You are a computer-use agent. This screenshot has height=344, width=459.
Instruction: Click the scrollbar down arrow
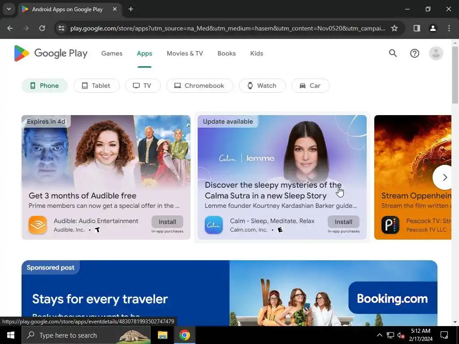(x=455, y=322)
